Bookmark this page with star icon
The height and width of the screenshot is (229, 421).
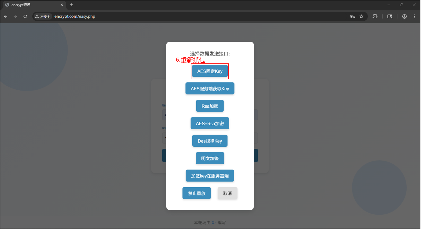361,16
